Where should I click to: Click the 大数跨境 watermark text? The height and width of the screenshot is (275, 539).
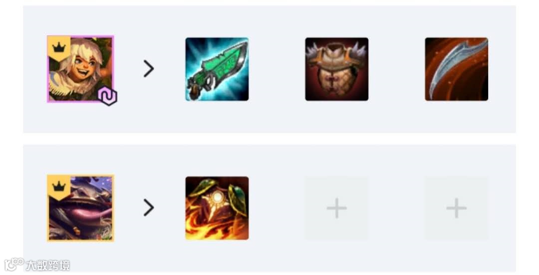coord(48,265)
